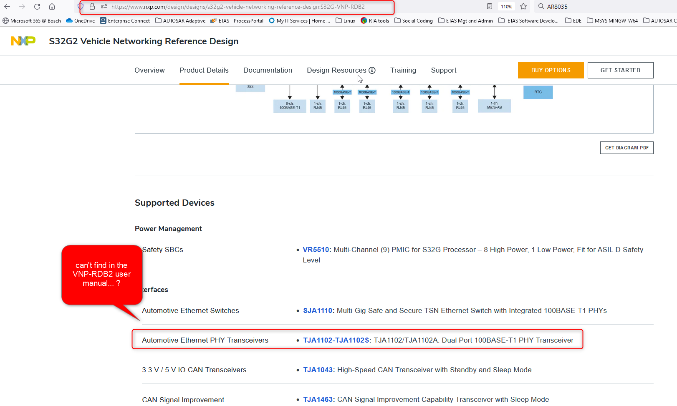Open the Training tab

pyautogui.click(x=403, y=70)
